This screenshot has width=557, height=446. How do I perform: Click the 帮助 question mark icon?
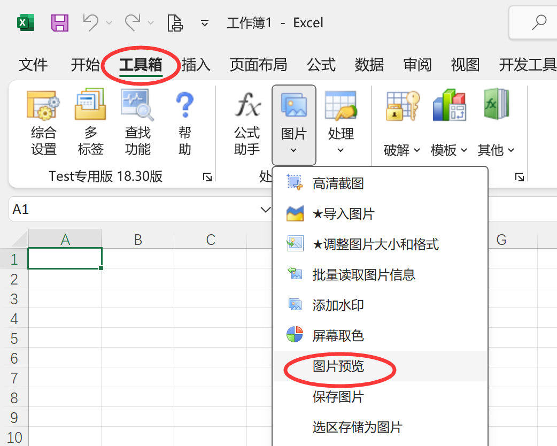pos(184,123)
